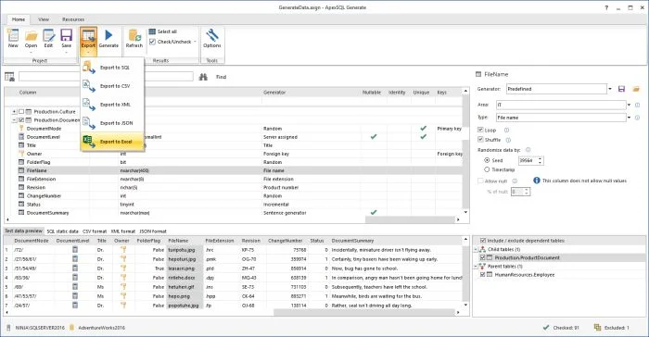
Task: Click the Checked checkmark icon in status bar
Action: pyautogui.click(x=546, y=328)
